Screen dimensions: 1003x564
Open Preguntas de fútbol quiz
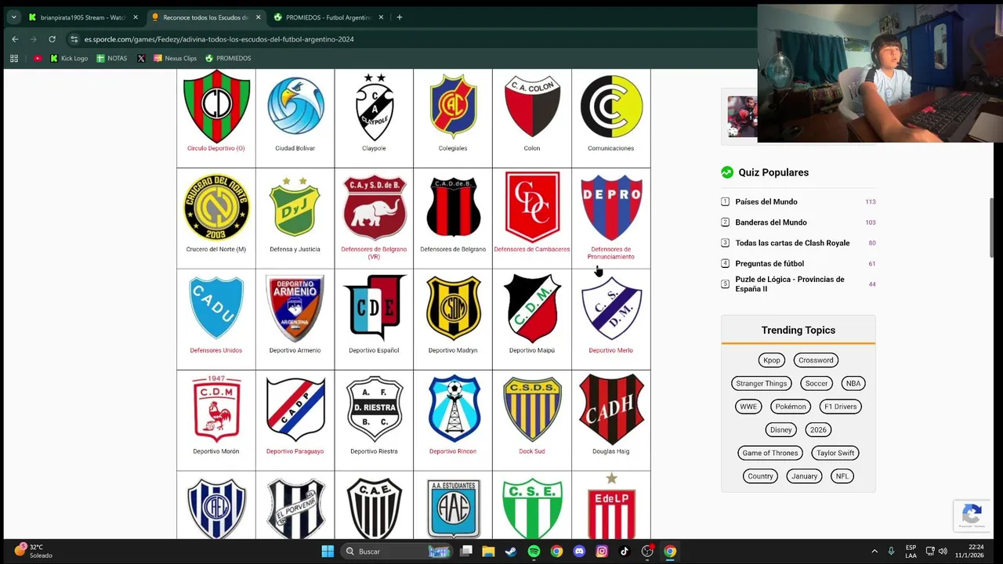click(769, 263)
